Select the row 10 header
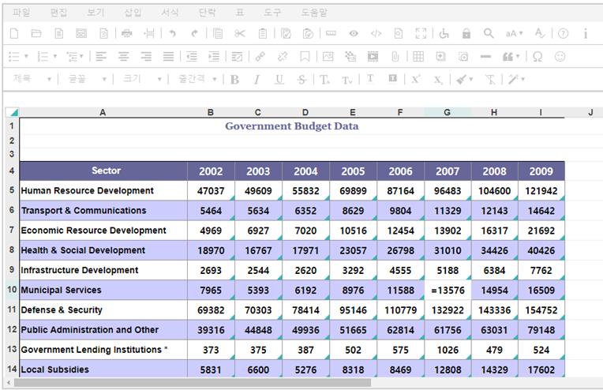The height and width of the screenshot is (390, 603). 11,290
